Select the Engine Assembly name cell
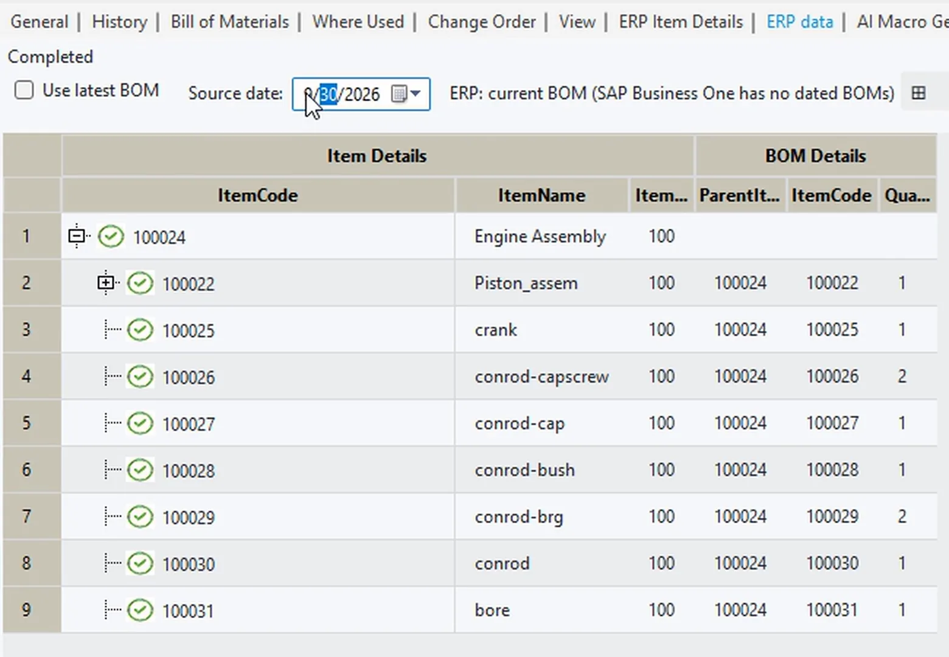Screen dimensions: 949x657 coord(540,236)
